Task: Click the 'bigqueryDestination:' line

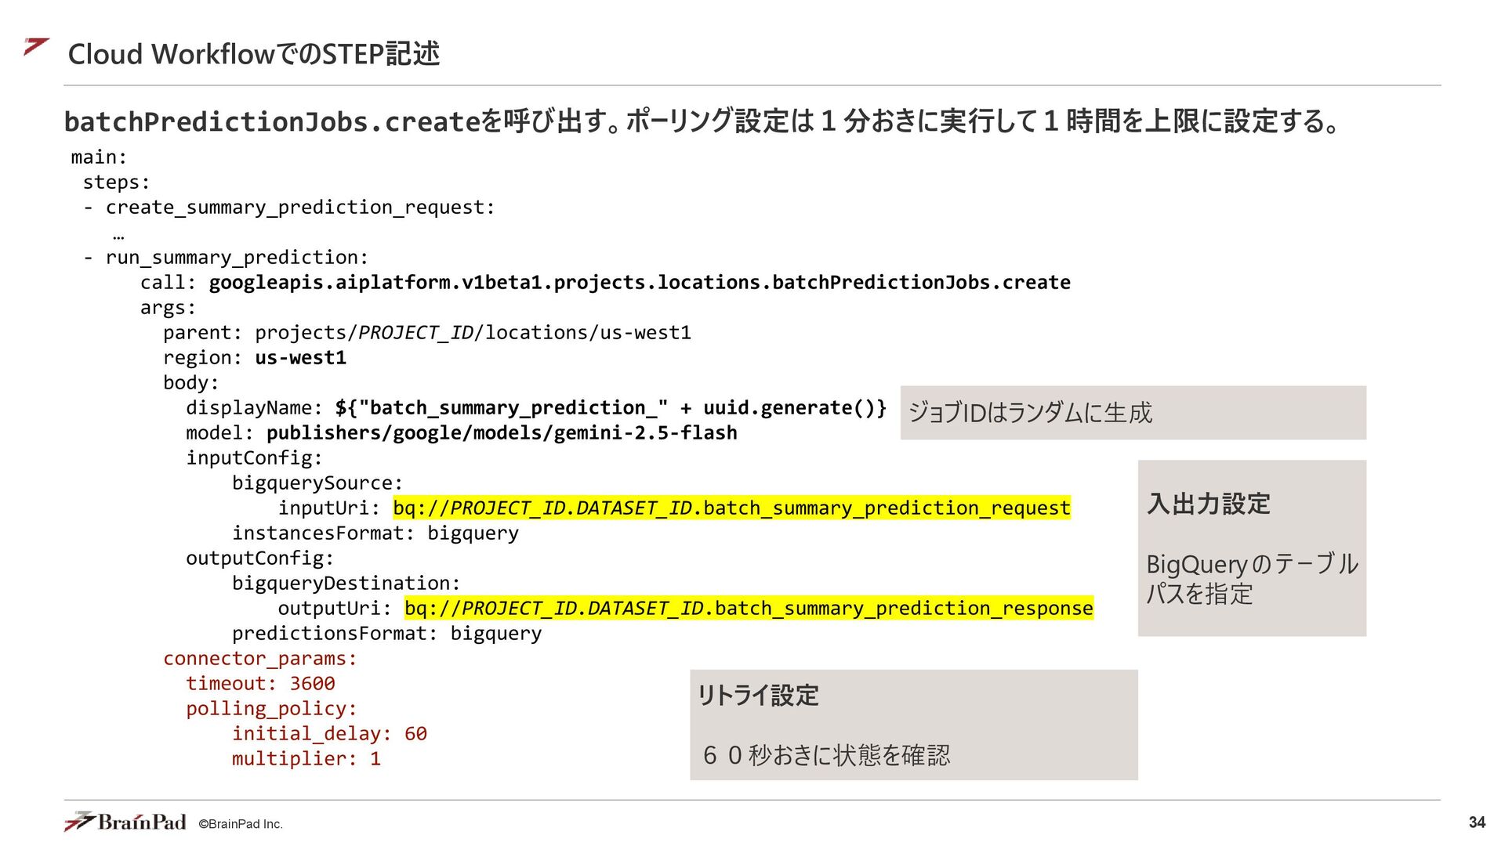Action: pos(346,584)
